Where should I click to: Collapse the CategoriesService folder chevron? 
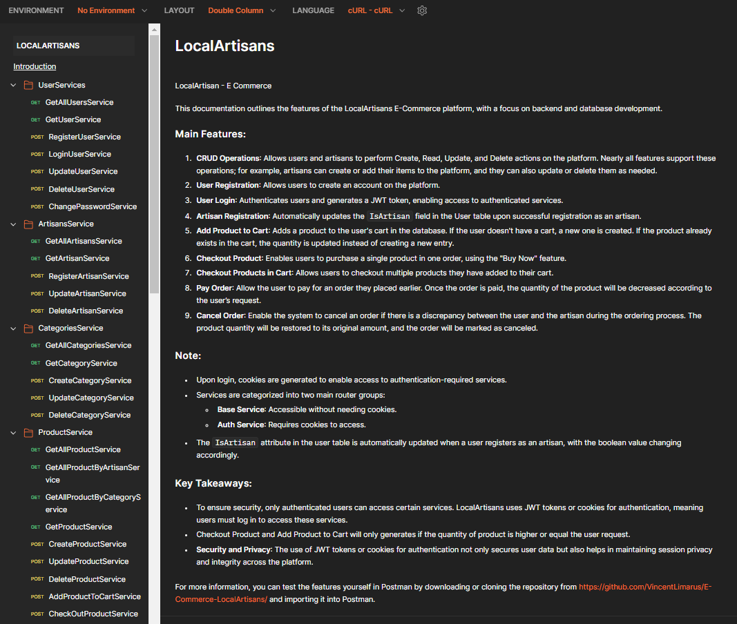[13, 329]
